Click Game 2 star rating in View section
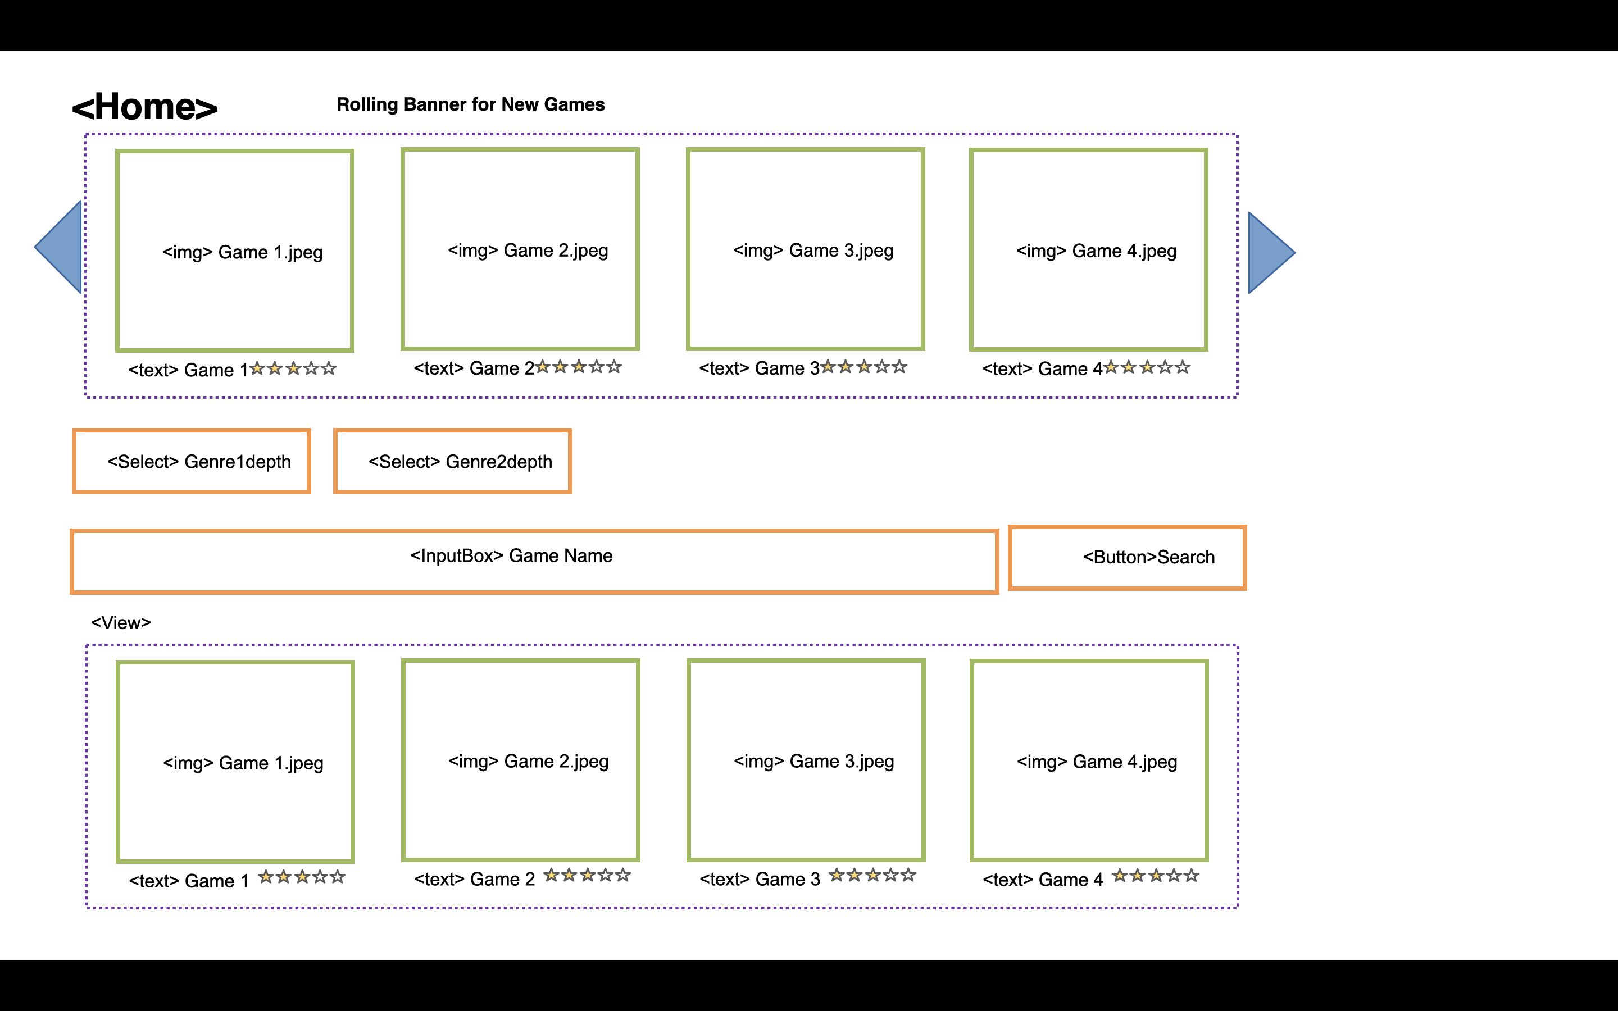Image resolution: width=1618 pixels, height=1011 pixels. click(587, 875)
